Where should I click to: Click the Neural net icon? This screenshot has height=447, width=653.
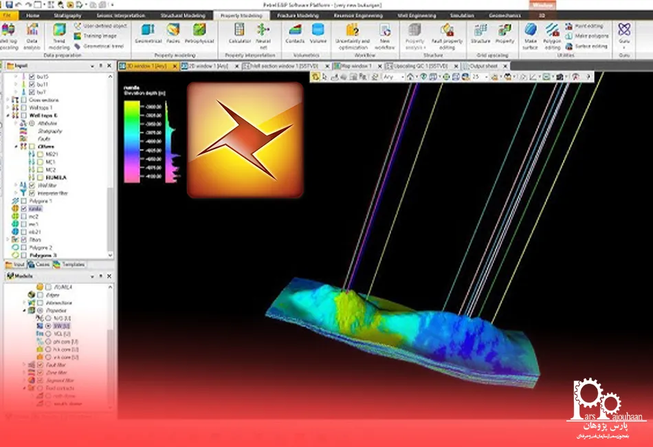point(263,33)
